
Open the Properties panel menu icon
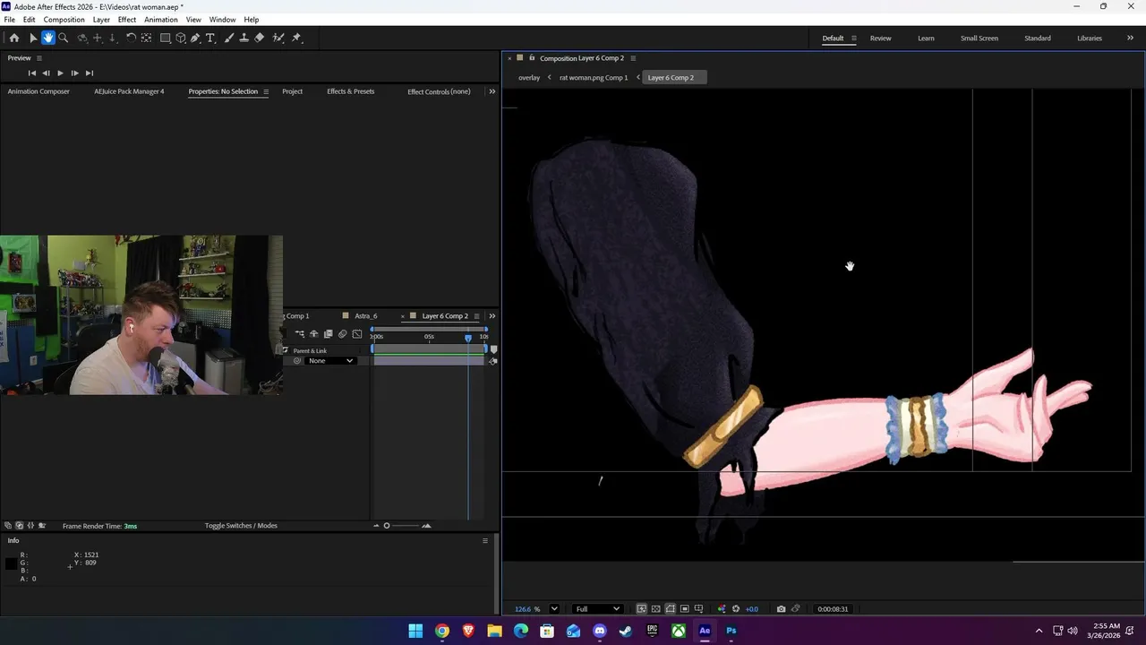(265, 91)
